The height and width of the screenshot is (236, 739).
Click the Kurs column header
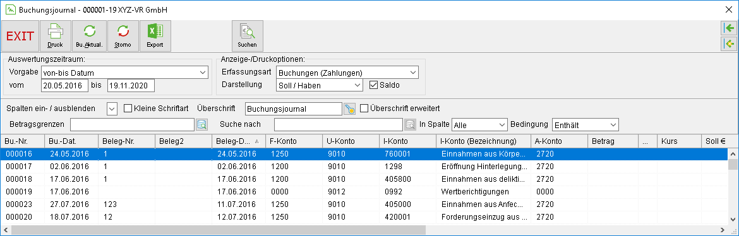(678, 141)
